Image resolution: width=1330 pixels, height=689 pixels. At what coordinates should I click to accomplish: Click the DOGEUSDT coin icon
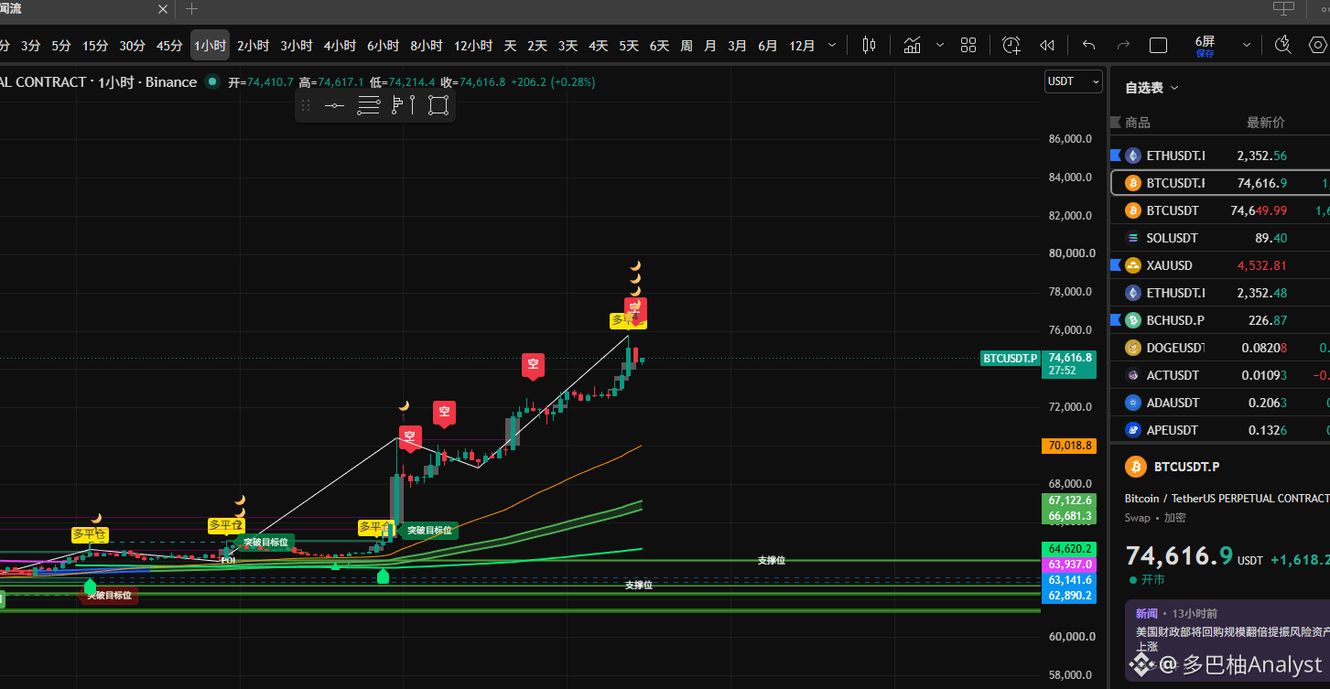(x=1133, y=348)
